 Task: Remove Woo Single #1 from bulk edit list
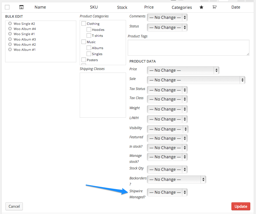(x=10, y=34)
